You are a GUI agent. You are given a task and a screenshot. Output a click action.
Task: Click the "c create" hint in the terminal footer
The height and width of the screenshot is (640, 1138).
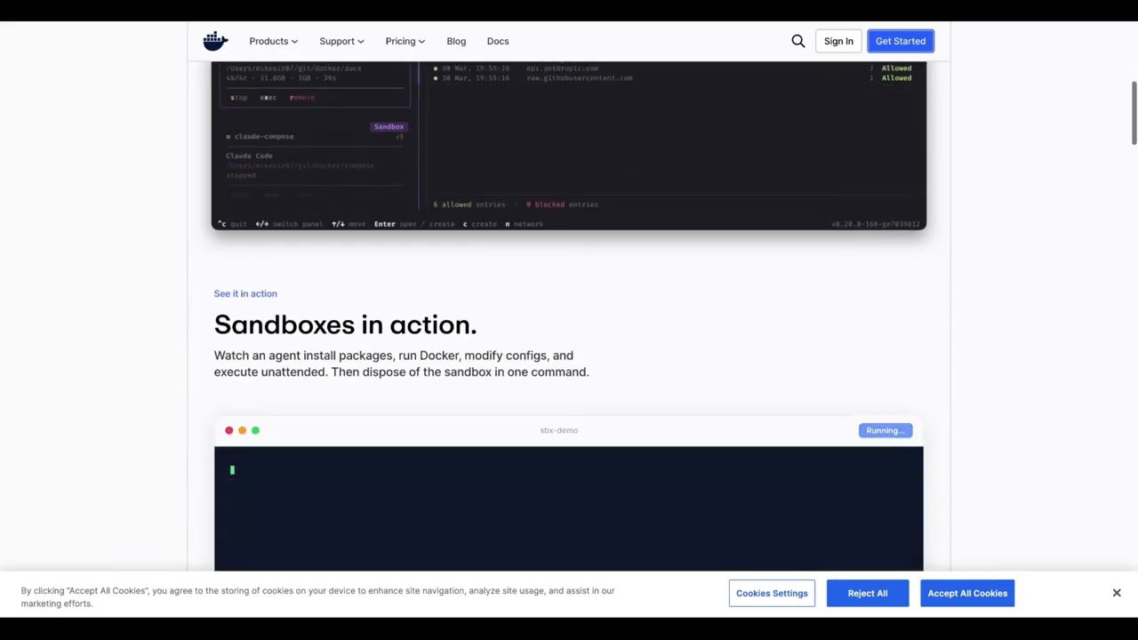coord(480,224)
